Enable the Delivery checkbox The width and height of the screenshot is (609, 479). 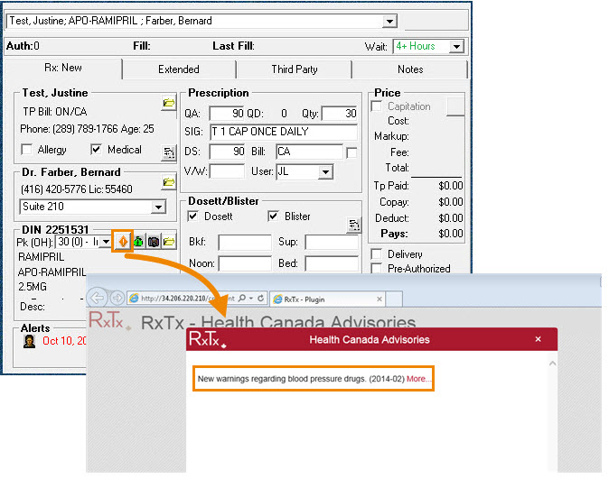[x=377, y=254]
